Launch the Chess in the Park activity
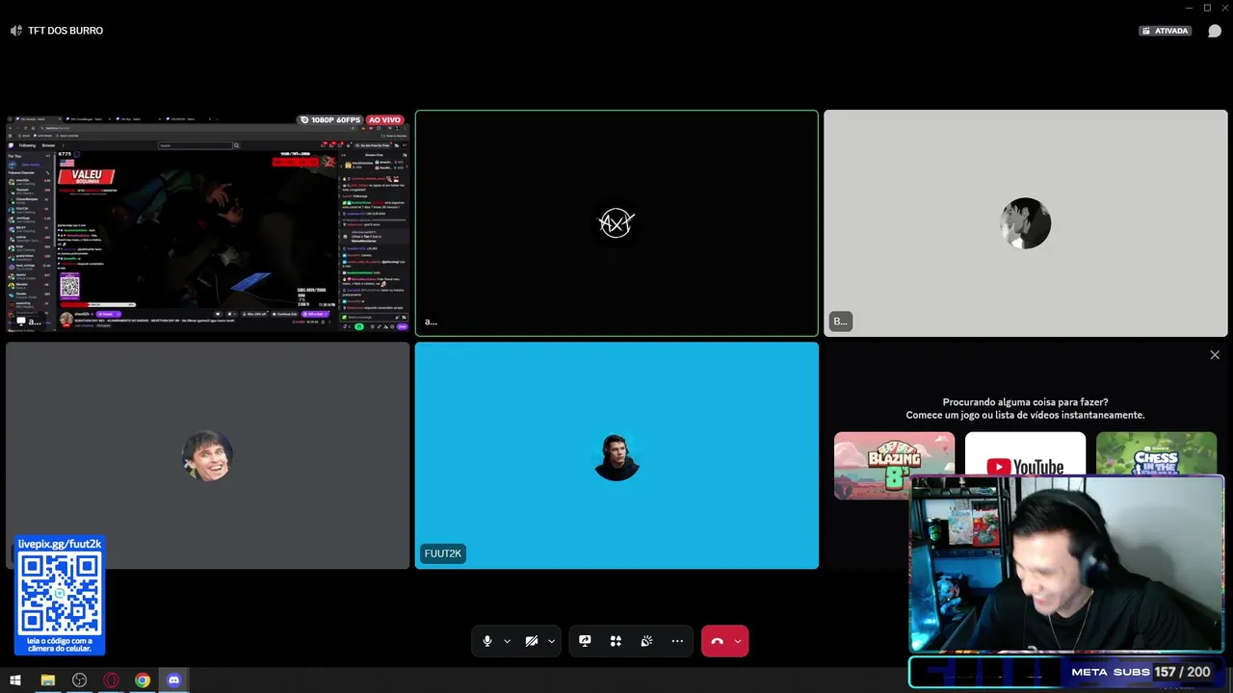 click(1156, 453)
